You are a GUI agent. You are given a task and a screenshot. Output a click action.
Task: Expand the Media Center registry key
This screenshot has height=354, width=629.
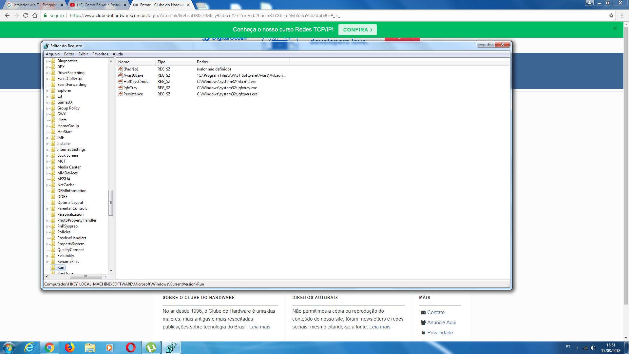click(x=47, y=167)
